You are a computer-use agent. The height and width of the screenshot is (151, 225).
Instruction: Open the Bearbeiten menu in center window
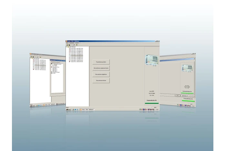click(72, 43)
